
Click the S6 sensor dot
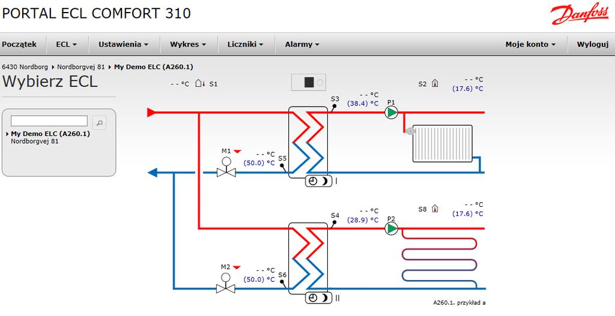282,282
